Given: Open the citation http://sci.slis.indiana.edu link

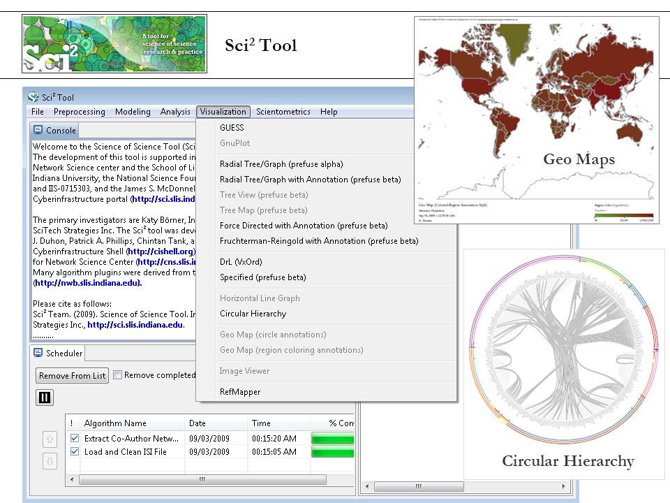Looking at the screenshot, I should (135, 325).
